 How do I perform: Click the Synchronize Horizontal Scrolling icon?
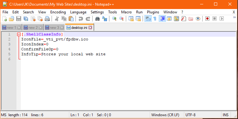138,19
